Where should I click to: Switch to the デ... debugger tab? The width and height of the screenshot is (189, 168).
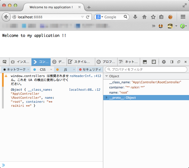(x=59, y=62)
